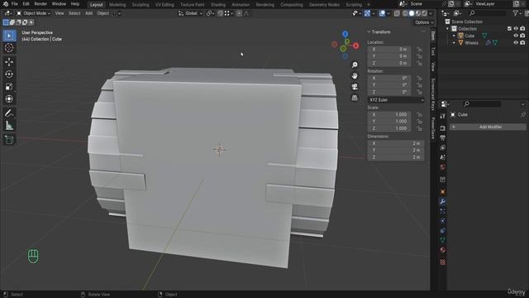Open the Object Data mesh tab
The image size is (529, 298).
click(443, 240)
